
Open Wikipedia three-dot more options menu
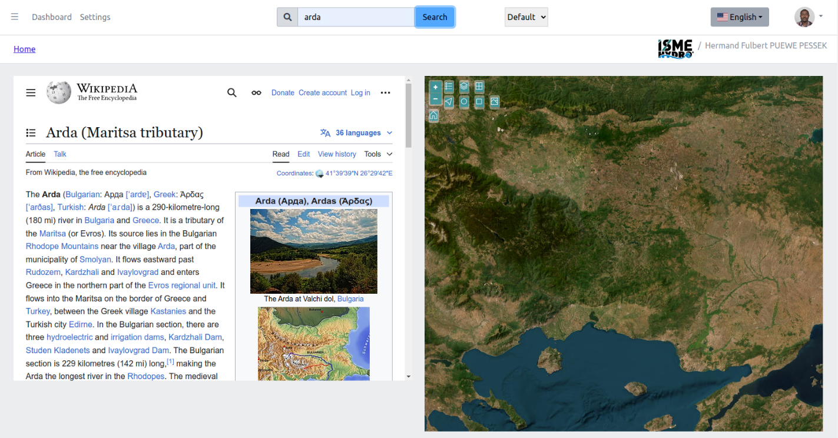click(x=386, y=92)
